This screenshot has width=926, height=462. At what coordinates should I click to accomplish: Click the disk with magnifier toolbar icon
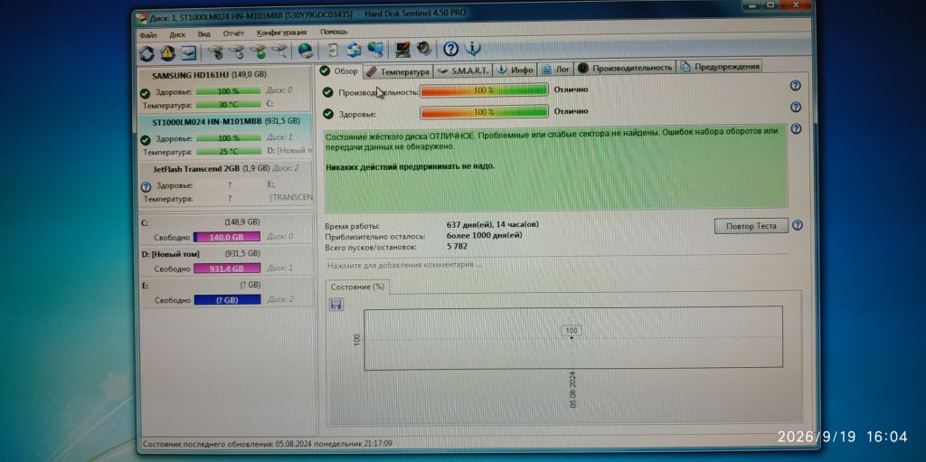pyautogui.click(x=279, y=52)
